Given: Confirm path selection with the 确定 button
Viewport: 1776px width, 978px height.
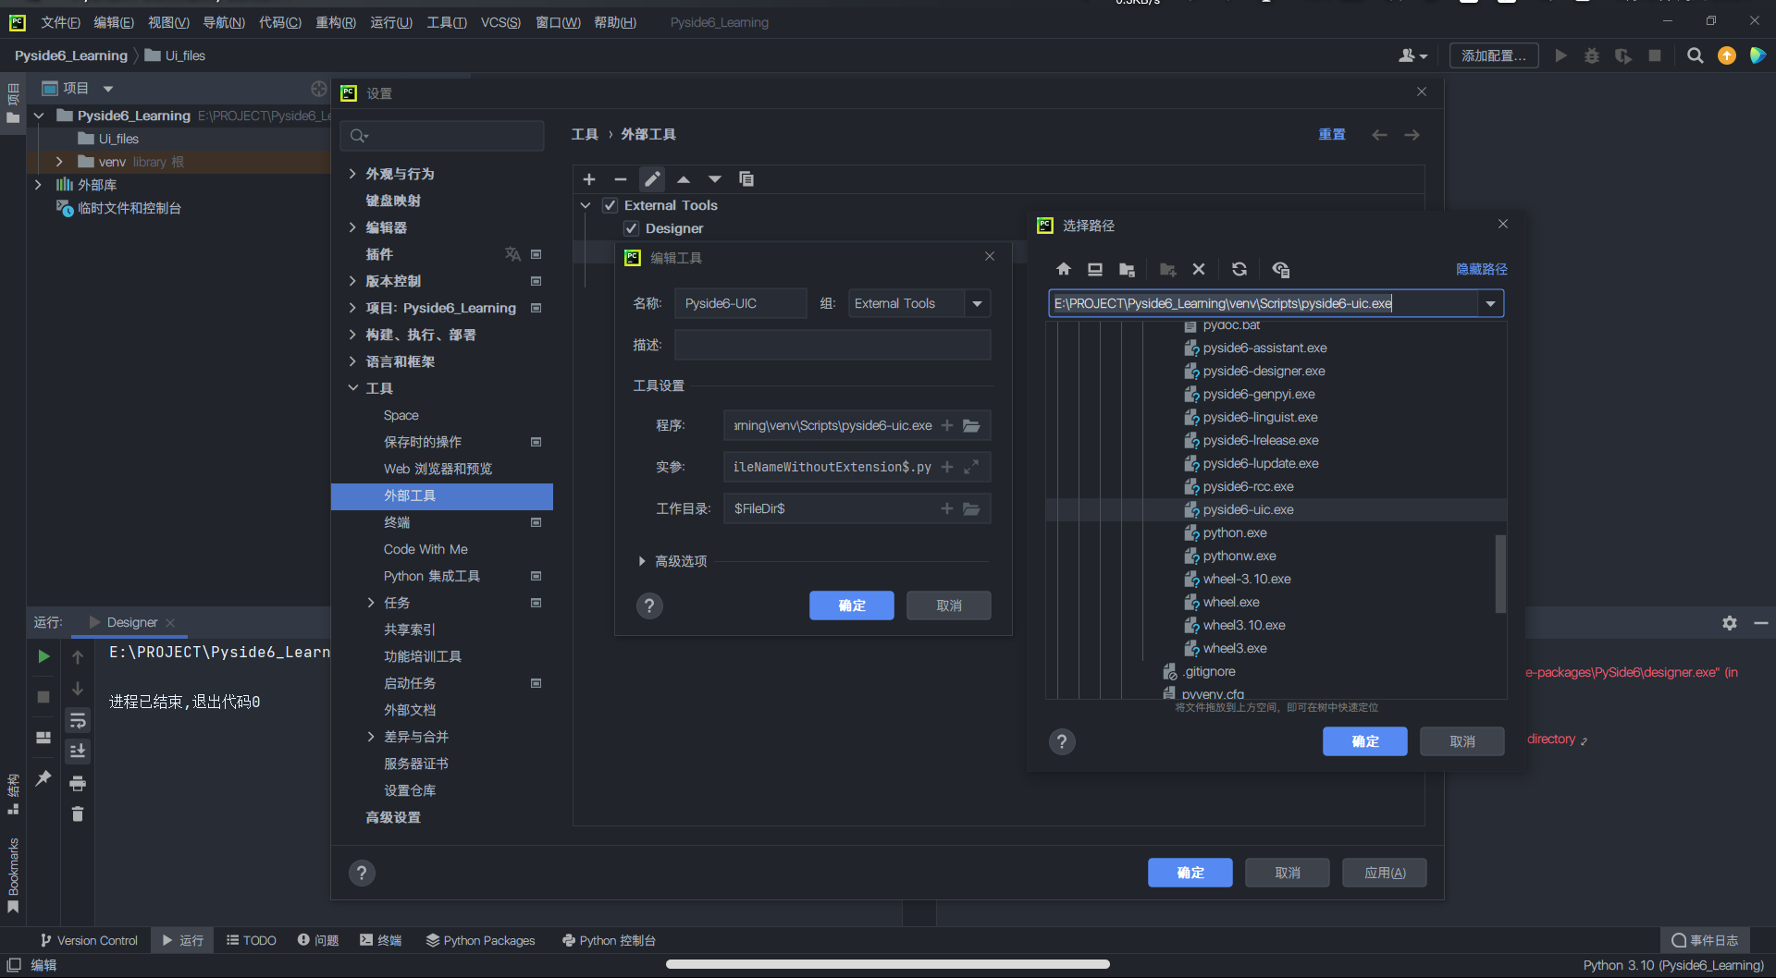Looking at the screenshot, I should coord(1364,740).
